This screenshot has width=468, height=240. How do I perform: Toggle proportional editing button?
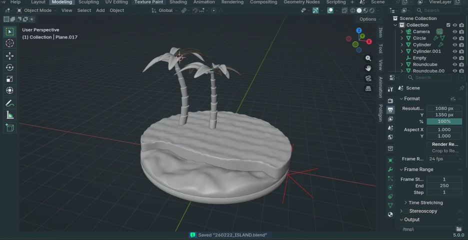click(213, 10)
